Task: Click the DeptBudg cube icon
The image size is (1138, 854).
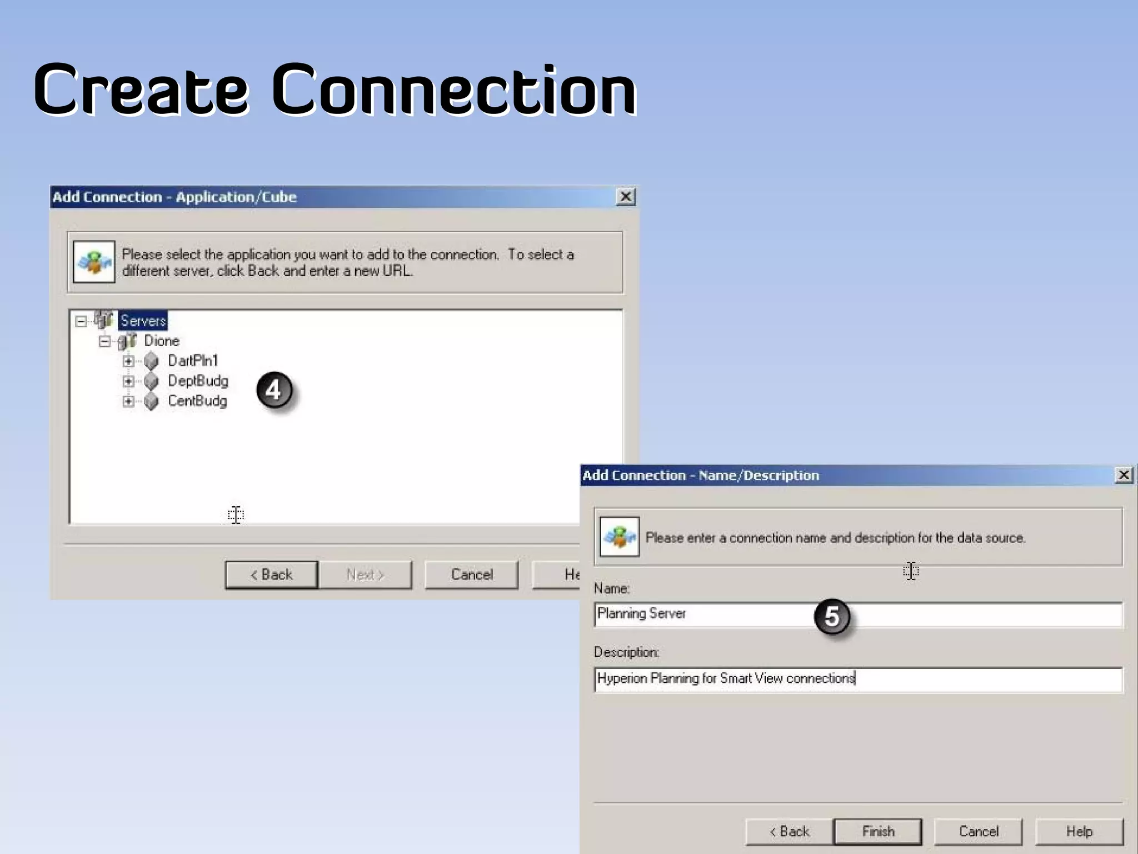Action: 151,381
